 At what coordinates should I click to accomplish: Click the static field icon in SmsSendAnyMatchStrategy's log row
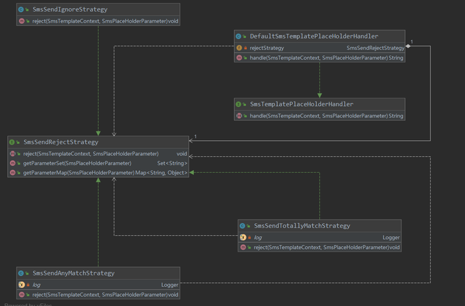pyautogui.click(x=21, y=285)
